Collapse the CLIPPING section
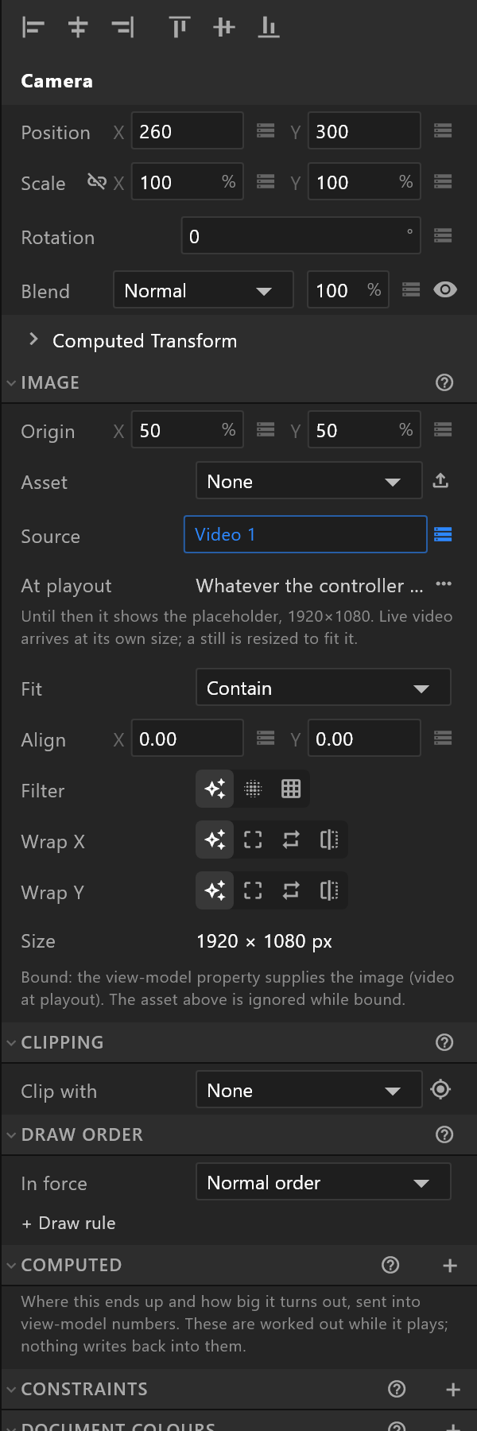The image size is (477, 1431). 11,1042
